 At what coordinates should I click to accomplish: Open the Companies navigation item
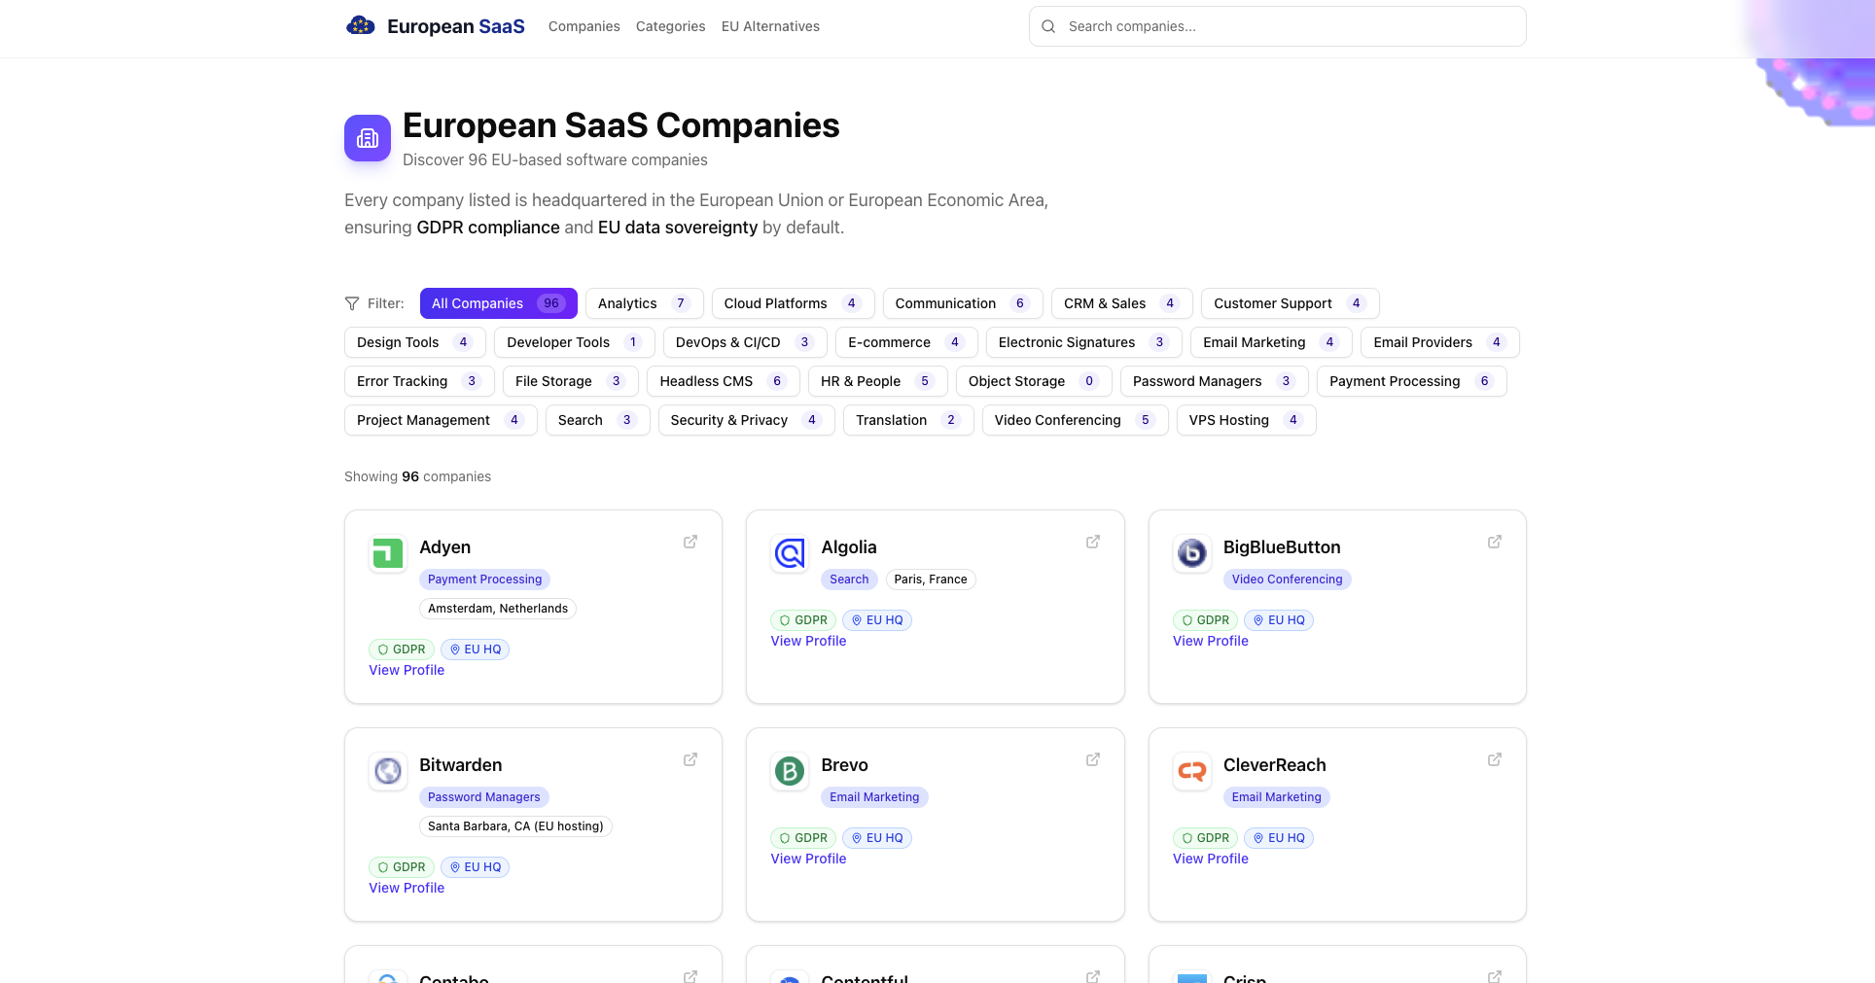pyautogui.click(x=584, y=26)
